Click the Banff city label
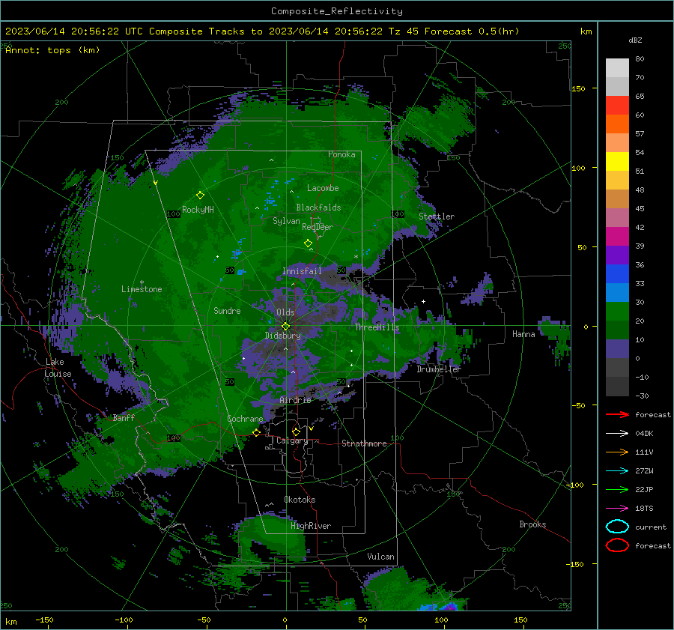 point(124,417)
